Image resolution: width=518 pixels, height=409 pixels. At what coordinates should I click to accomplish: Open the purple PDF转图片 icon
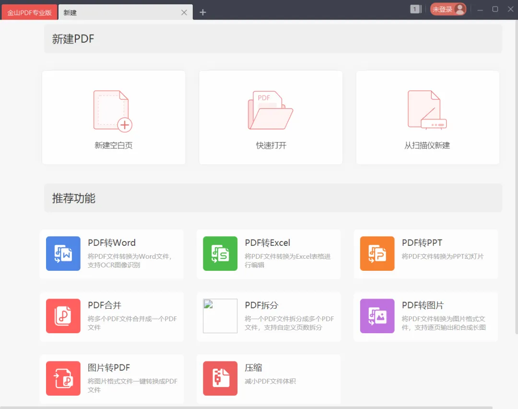tap(377, 316)
